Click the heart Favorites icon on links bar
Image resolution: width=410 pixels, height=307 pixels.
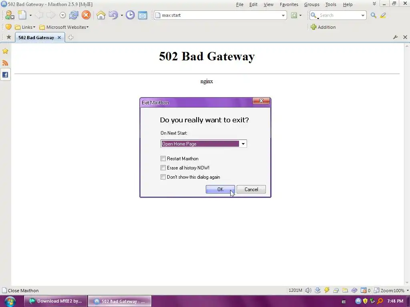pos(8,27)
